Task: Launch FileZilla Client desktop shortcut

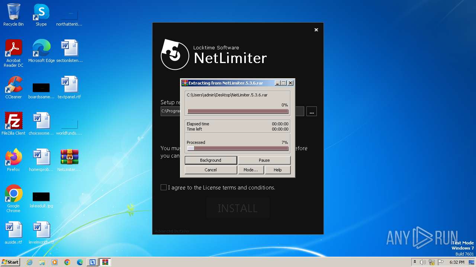Action: coord(13,123)
